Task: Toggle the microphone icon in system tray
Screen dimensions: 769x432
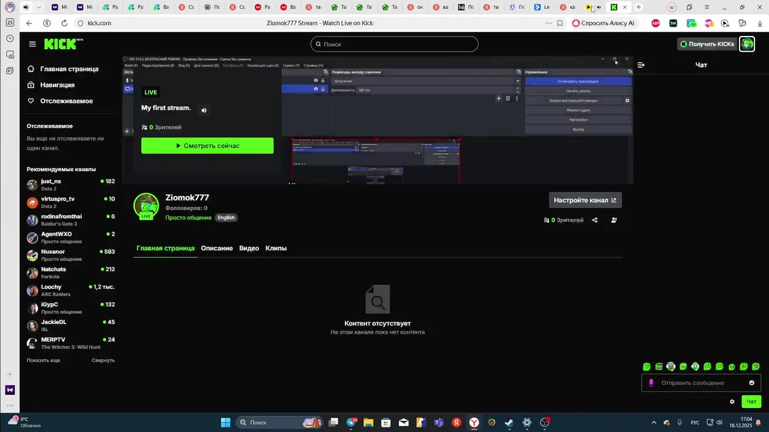Action: (x=679, y=422)
